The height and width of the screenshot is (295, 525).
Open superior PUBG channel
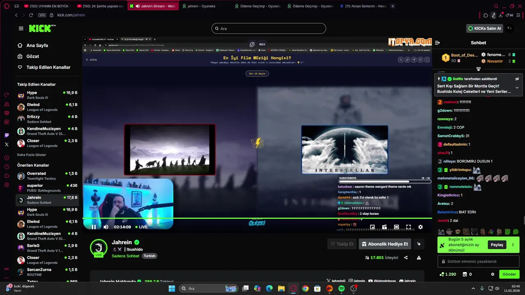(47, 188)
